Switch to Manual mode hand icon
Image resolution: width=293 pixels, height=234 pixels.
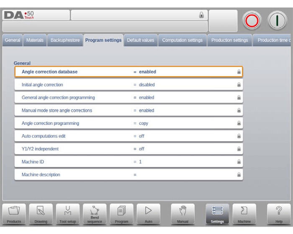182,214
